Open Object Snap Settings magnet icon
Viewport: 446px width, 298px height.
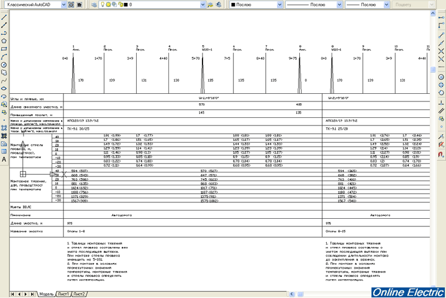coord(441,154)
